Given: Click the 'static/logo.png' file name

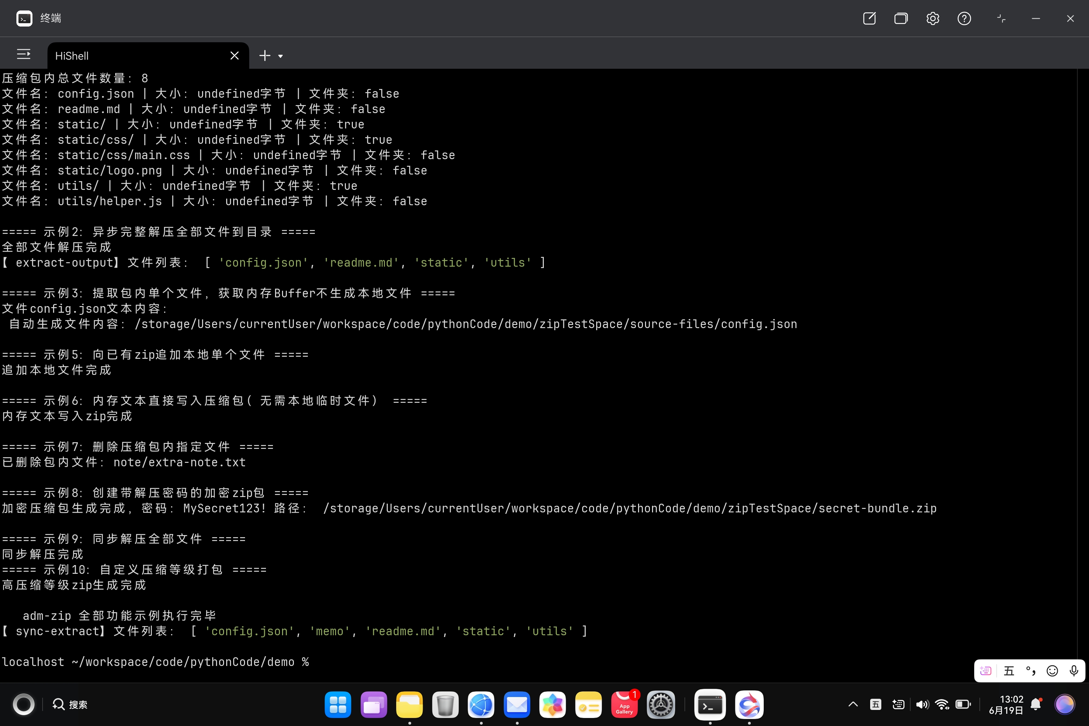Looking at the screenshot, I should tap(110, 170).
